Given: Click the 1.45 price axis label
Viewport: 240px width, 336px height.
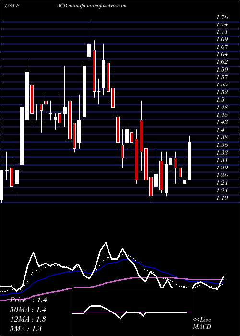Looking at the screenshot, I should click(222, 115).
